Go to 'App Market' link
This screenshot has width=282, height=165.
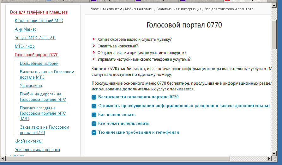pos(25,29)
